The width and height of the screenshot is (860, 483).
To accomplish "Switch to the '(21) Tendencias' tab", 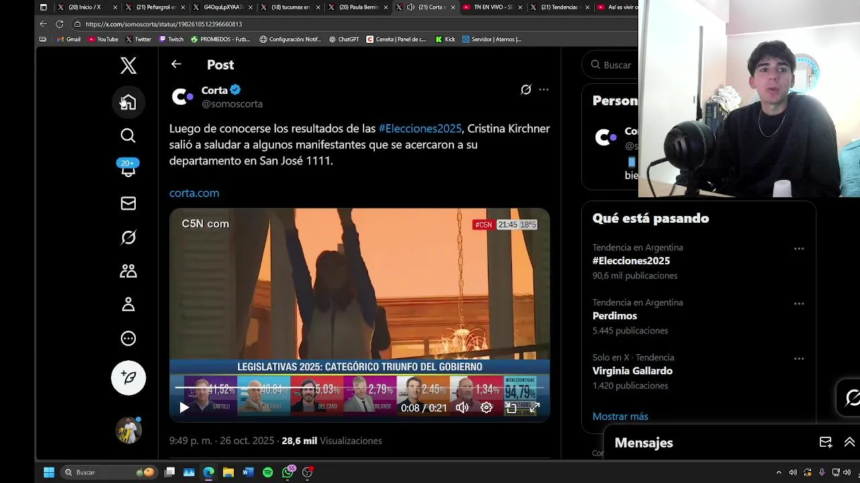I will tap(559, 7).
